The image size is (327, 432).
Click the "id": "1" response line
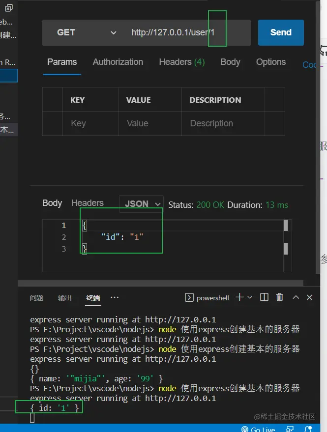(122, 237)
